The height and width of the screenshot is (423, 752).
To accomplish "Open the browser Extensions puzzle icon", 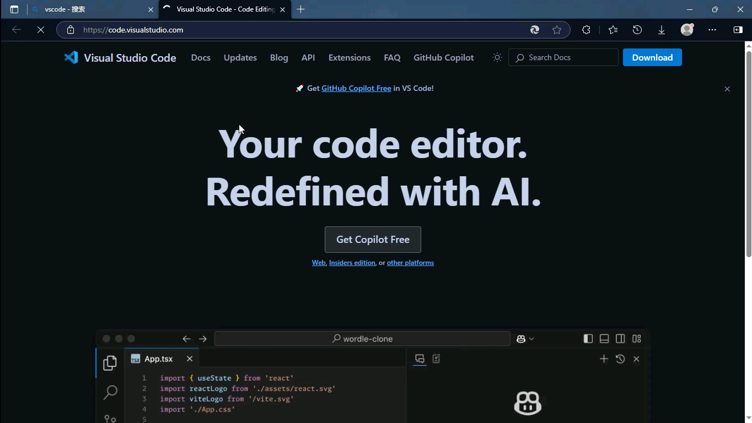I will pos(586,30).
